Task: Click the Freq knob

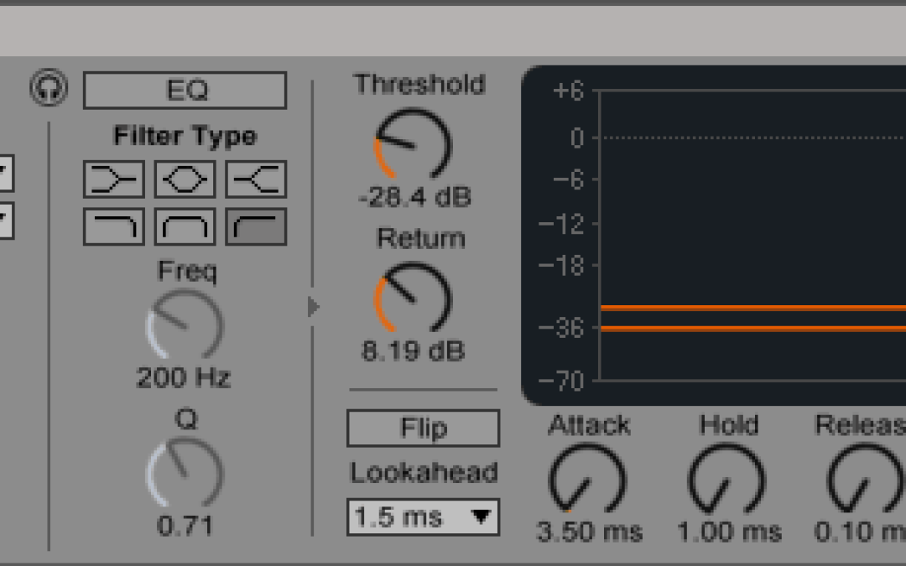Action: click(185, 325)
